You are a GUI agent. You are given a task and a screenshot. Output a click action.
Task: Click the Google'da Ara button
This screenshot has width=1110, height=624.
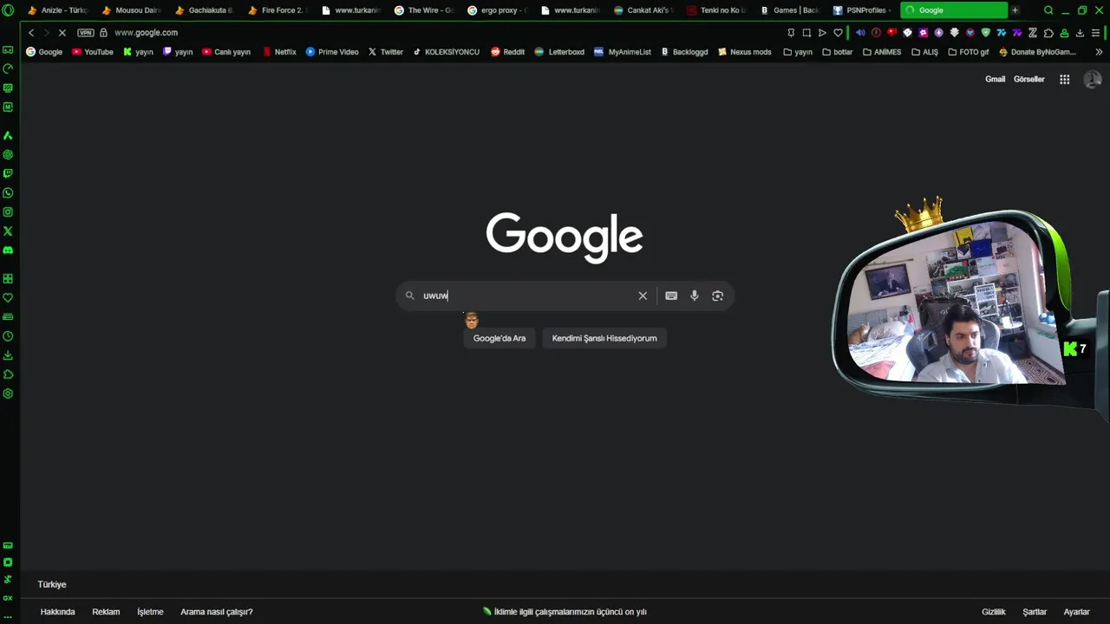pos(499,338)
